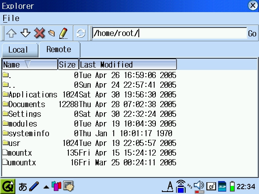Click the /home/root/ path field
The height and width of the screenshot is (194, 259).
click(x=169, y=33)
